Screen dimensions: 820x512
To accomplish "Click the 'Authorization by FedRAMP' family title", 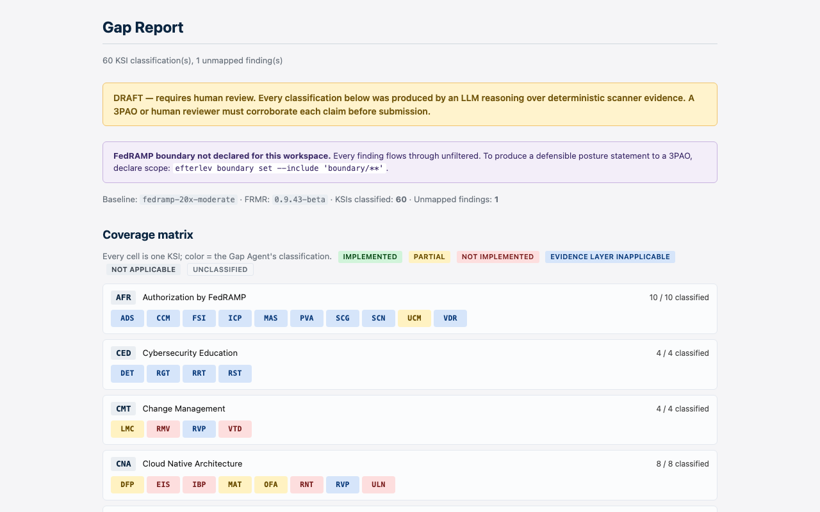I will click(x=194, y=298).
